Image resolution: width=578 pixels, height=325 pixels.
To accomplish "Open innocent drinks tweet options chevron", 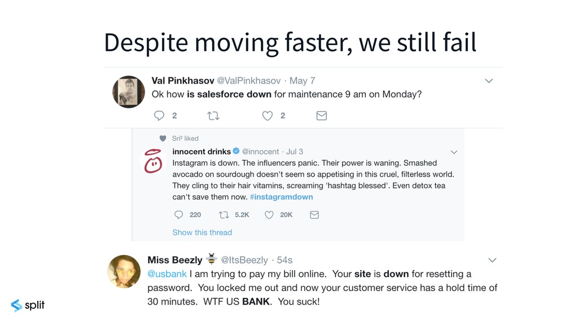I will pos(454,152).
